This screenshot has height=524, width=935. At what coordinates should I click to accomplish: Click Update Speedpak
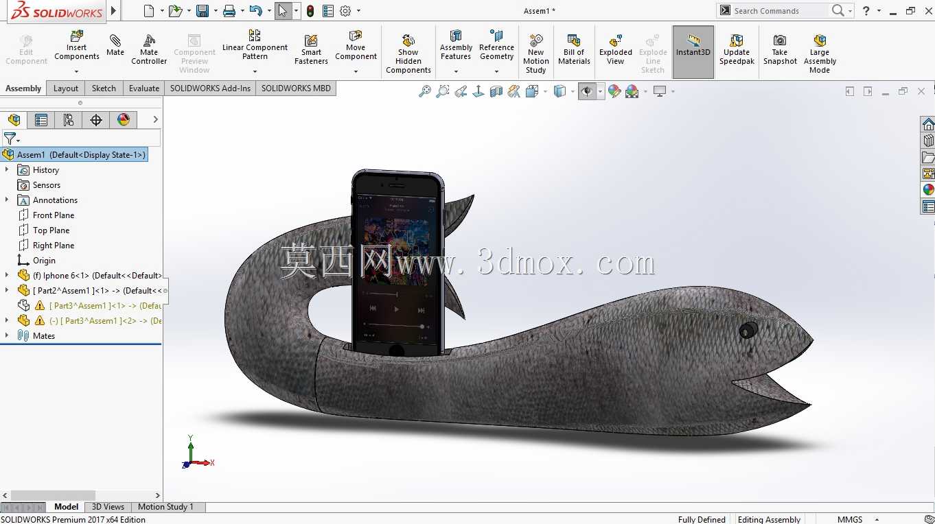click(737, 49)
